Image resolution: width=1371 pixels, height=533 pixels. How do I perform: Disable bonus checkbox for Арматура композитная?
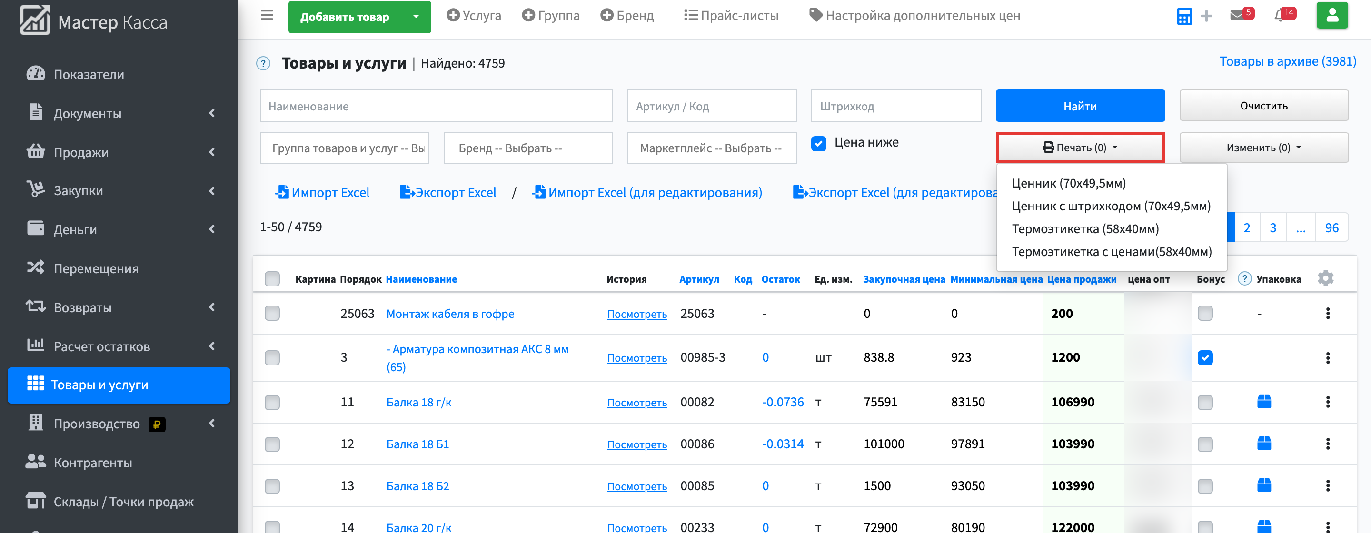(x=1205, y=358)
